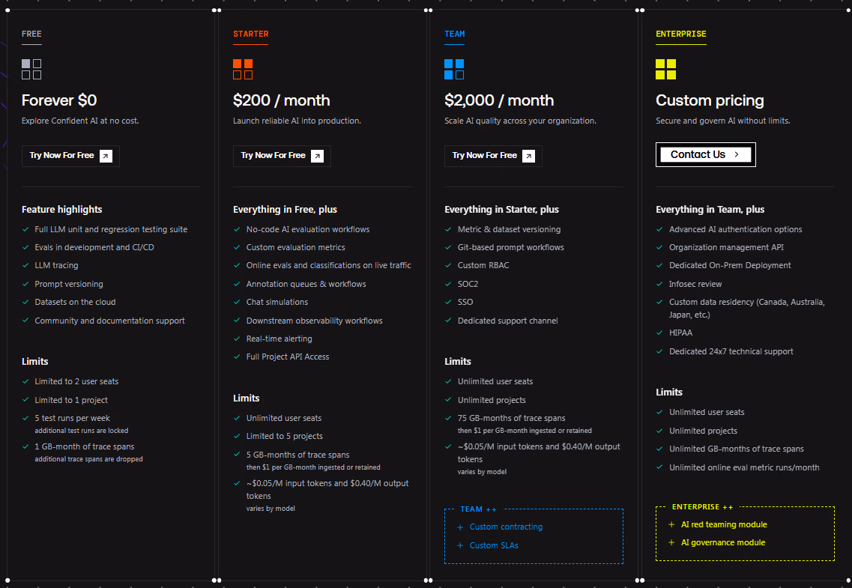The image size is (852, 588).
Task: Click arrow icon on Team Try Now button
Action: tap(529, 157)
